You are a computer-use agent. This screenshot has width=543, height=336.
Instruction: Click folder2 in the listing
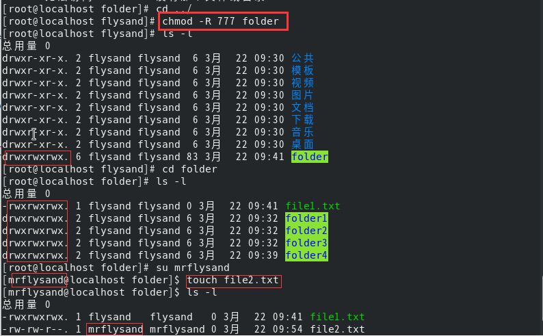pos(306,231)
